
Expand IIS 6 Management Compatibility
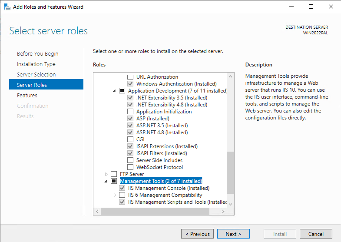tap(115, 195)
